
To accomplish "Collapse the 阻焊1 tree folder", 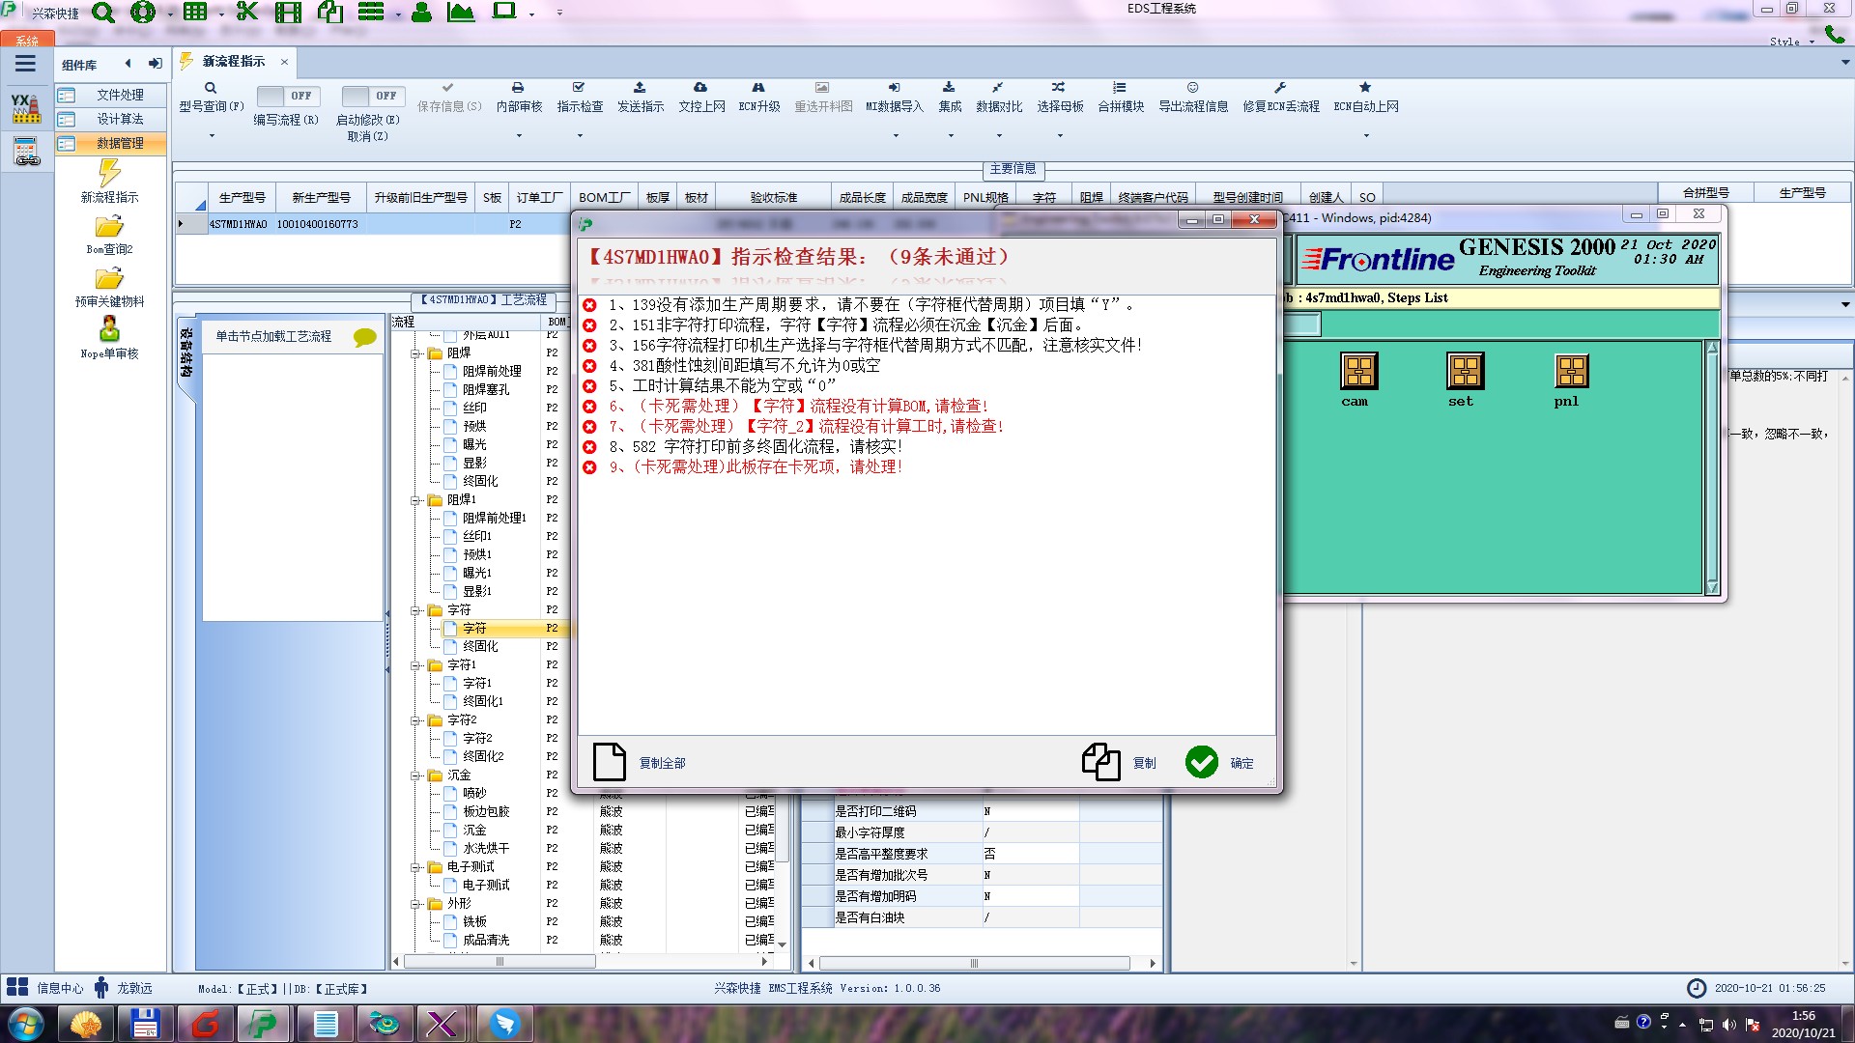I will click(x=416, y=500).
